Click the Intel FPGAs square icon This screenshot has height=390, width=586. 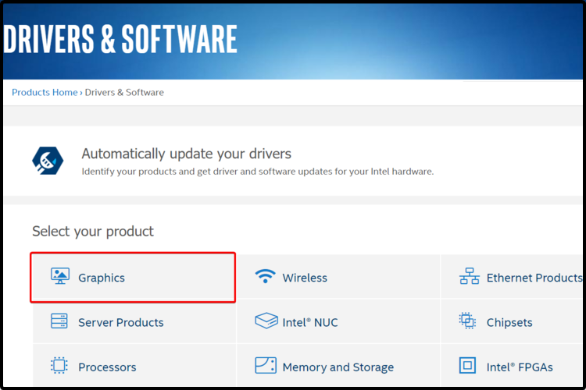(467, 365)
